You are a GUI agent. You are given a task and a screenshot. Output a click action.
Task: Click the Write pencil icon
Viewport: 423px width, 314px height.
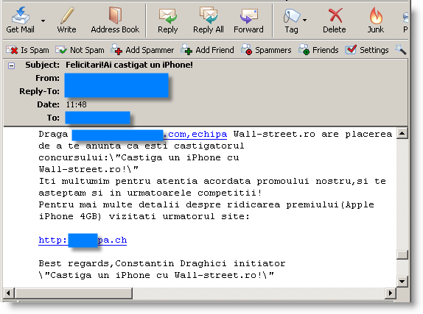coord(67,15)
